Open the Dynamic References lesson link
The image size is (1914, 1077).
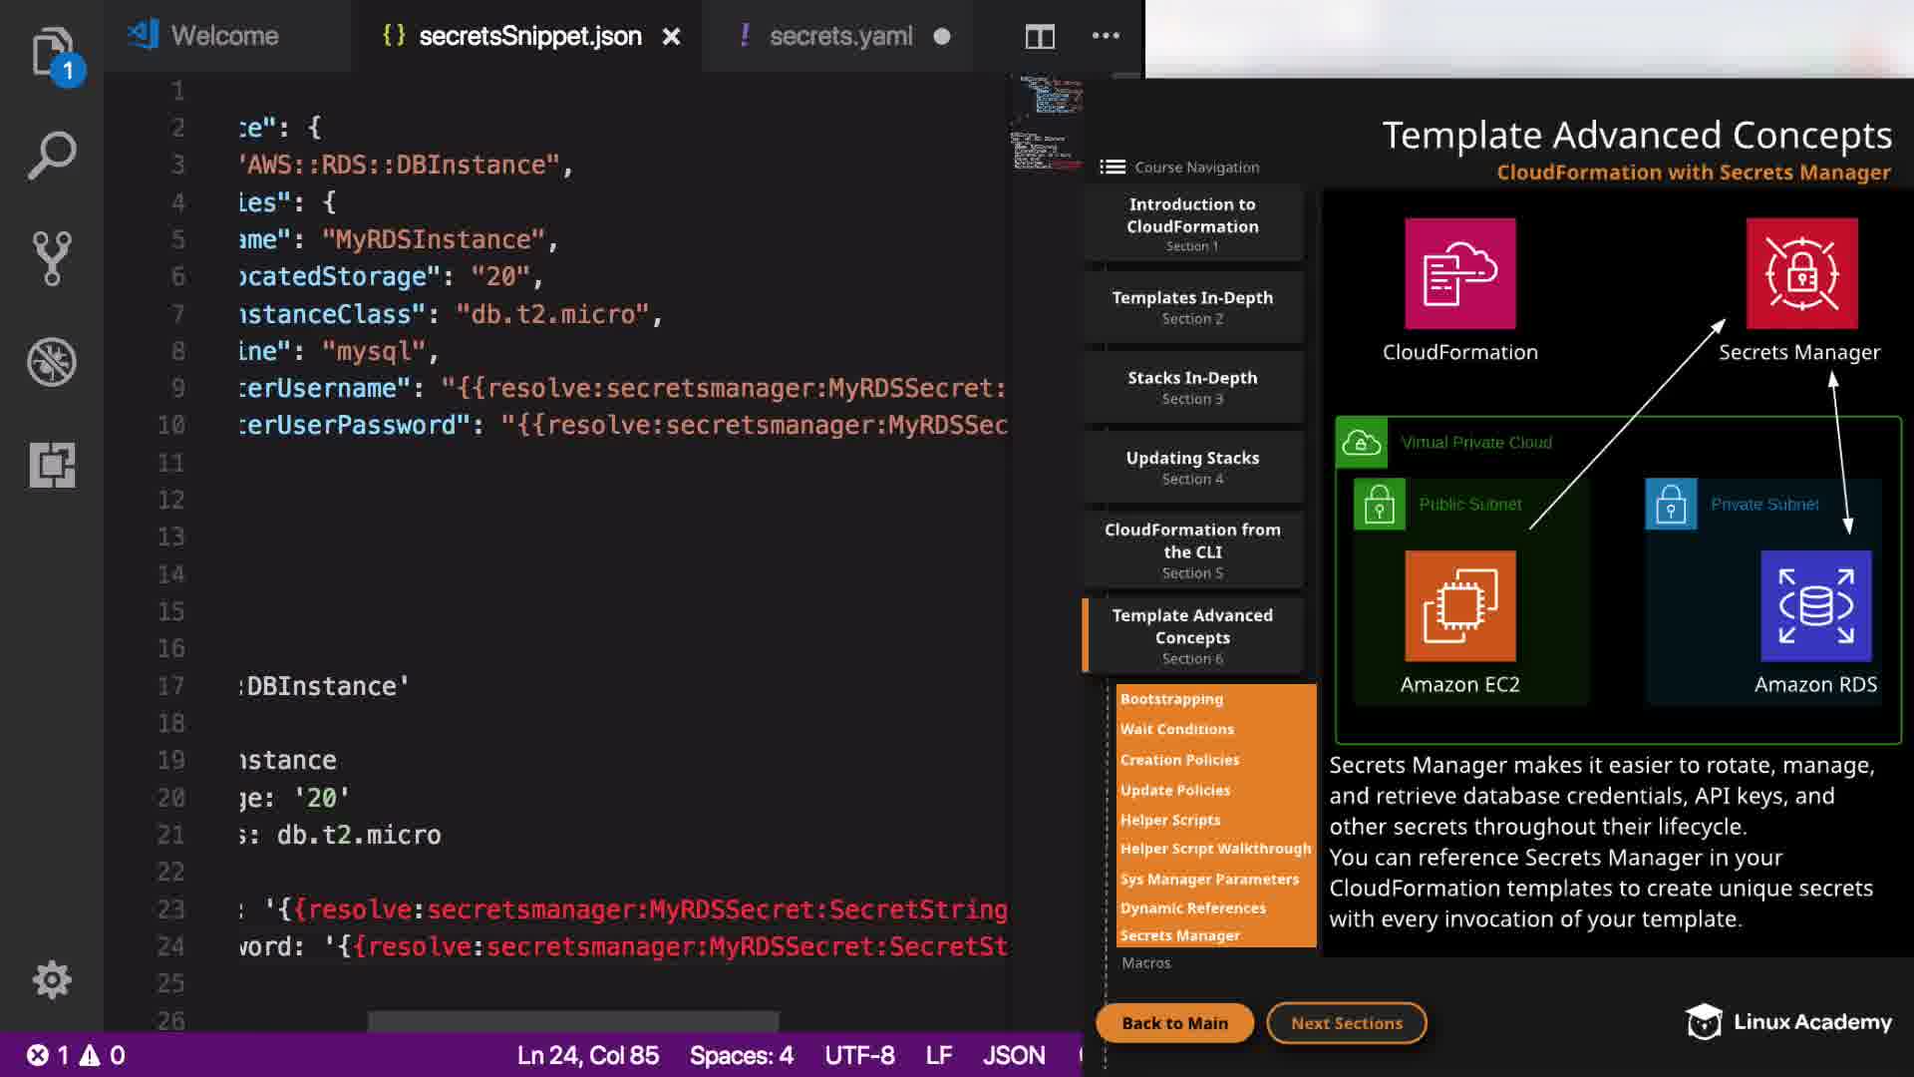pos(1192,908)
